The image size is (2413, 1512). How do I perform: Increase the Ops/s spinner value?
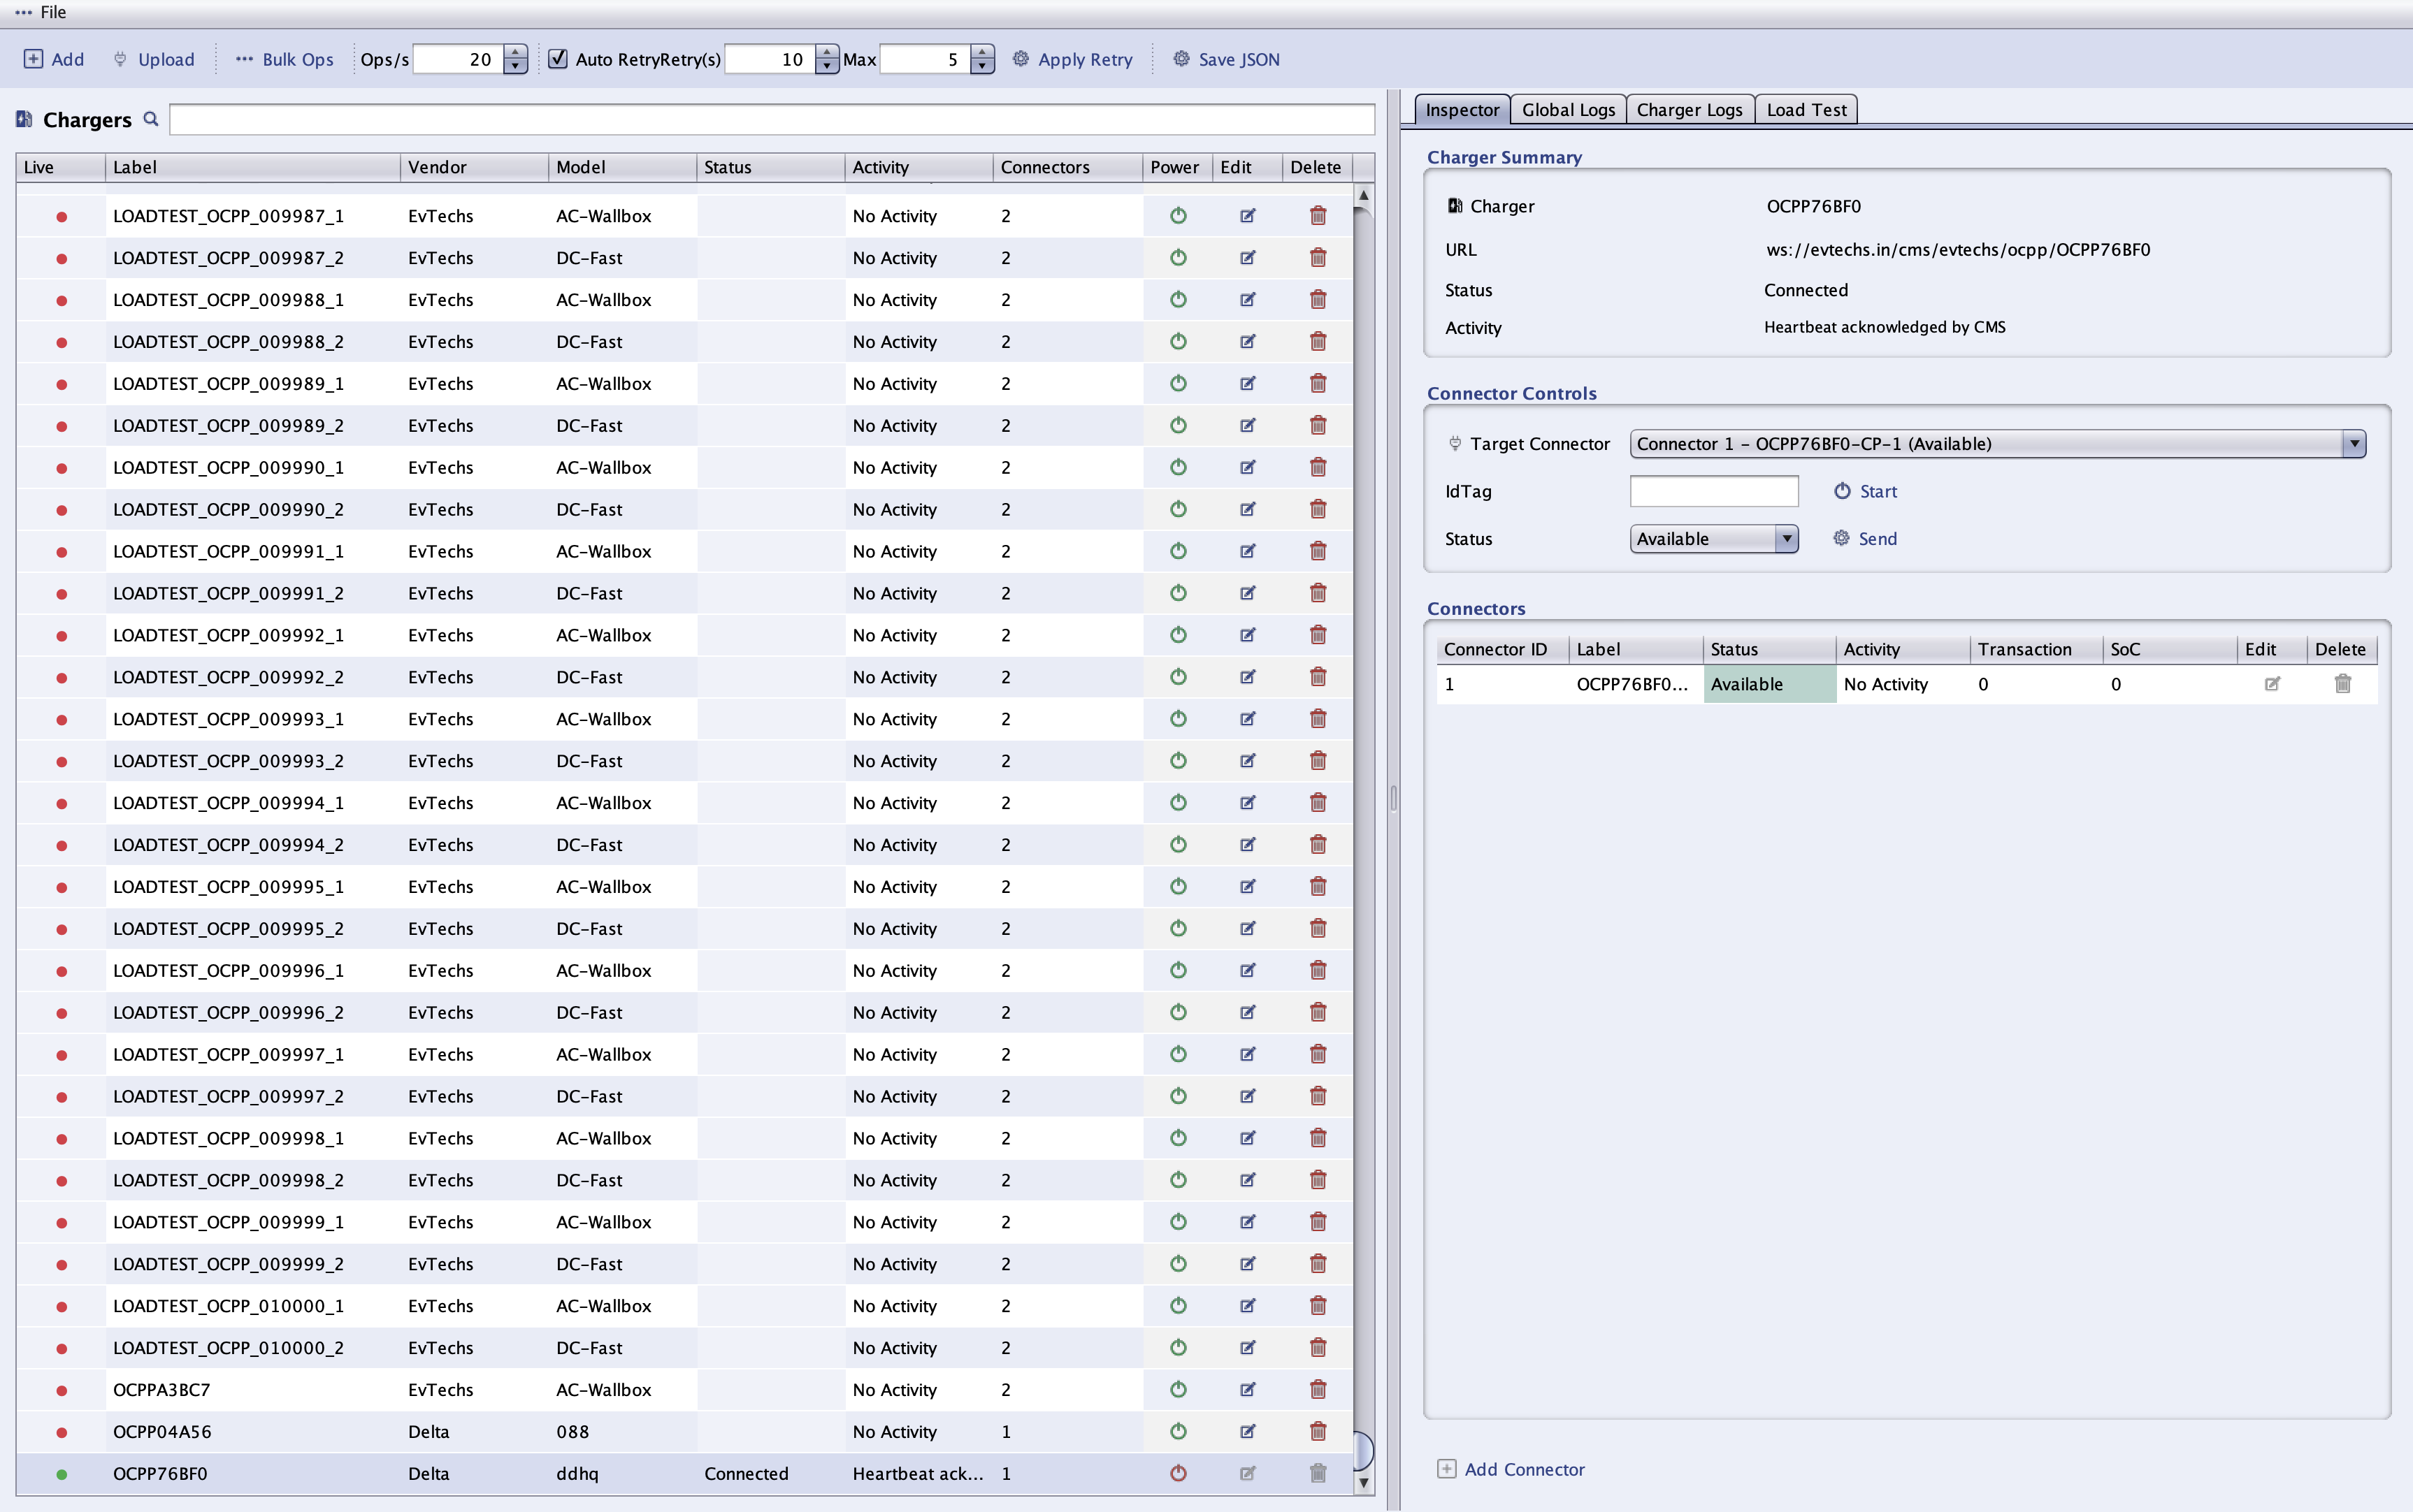coord(515,52)
